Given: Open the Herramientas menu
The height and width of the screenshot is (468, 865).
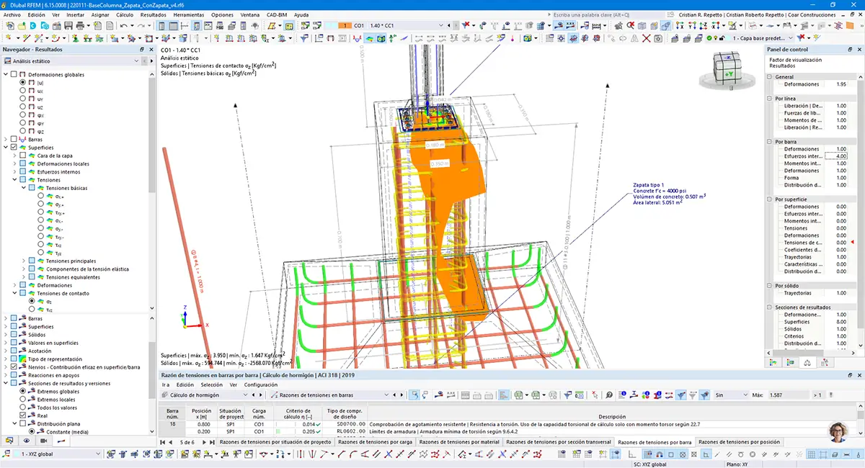Looking at the screenshot, I should [189, 14].
